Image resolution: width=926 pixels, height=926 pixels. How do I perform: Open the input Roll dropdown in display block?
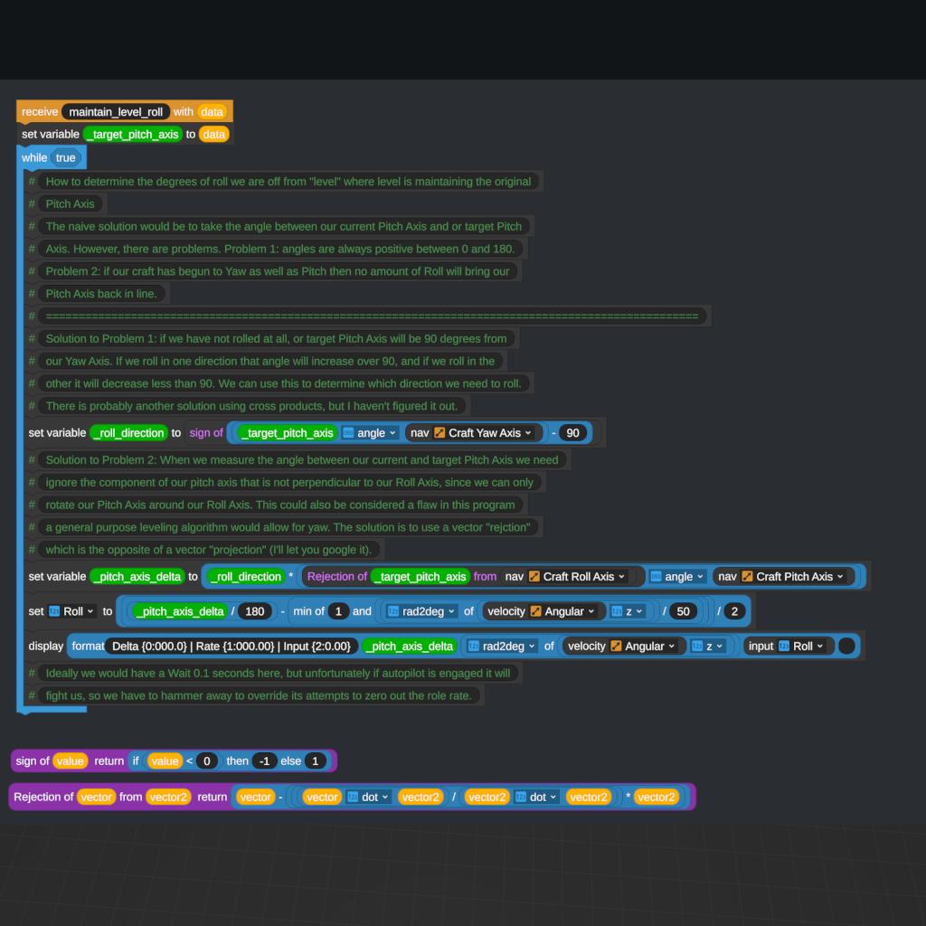[817, 647]
